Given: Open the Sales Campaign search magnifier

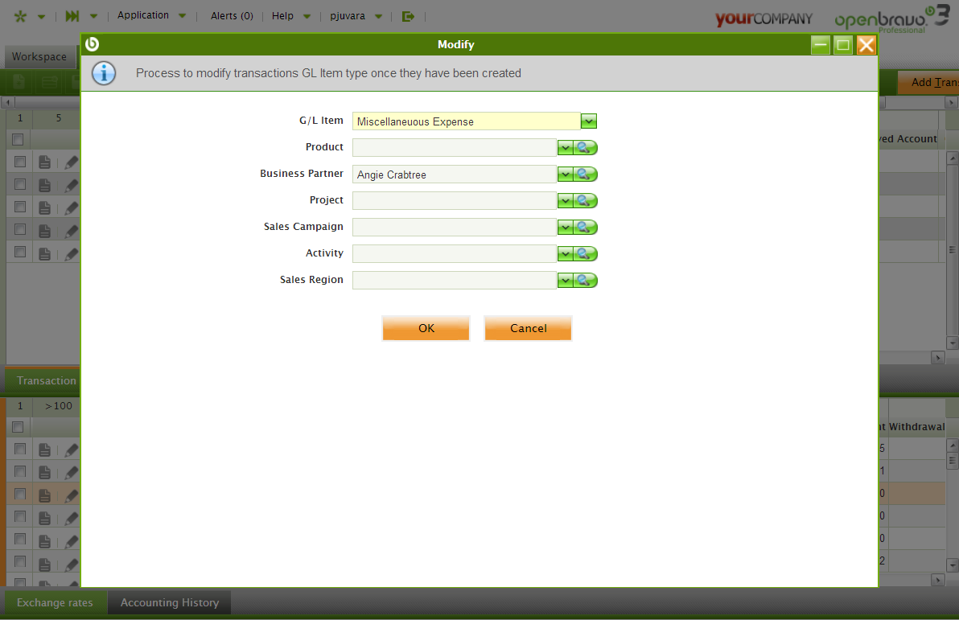Looking at the screenshot, I should click(586, 228).
